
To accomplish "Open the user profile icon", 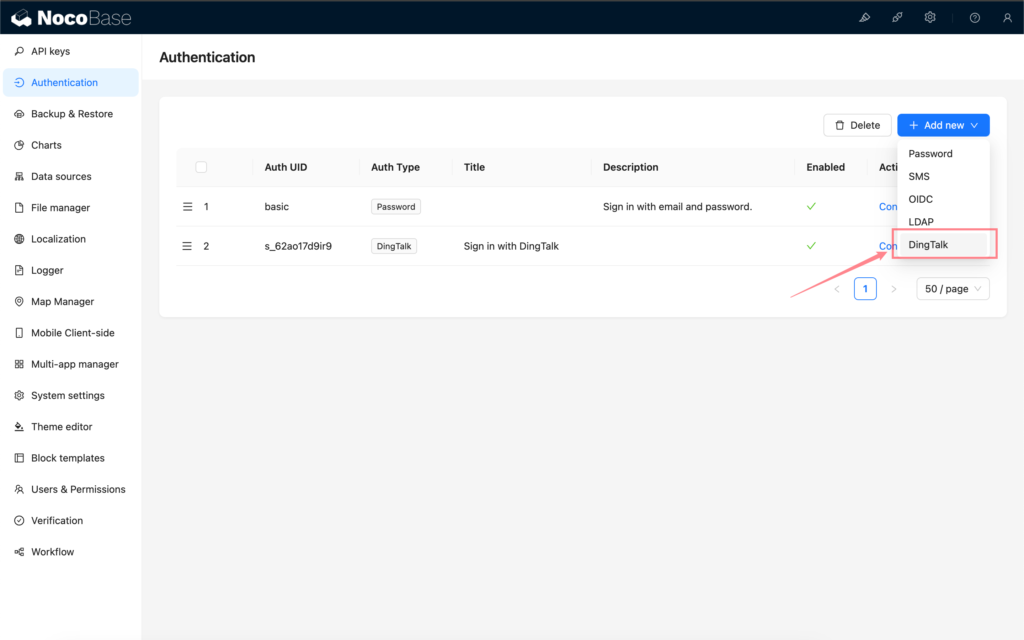I will point(1007,17).
